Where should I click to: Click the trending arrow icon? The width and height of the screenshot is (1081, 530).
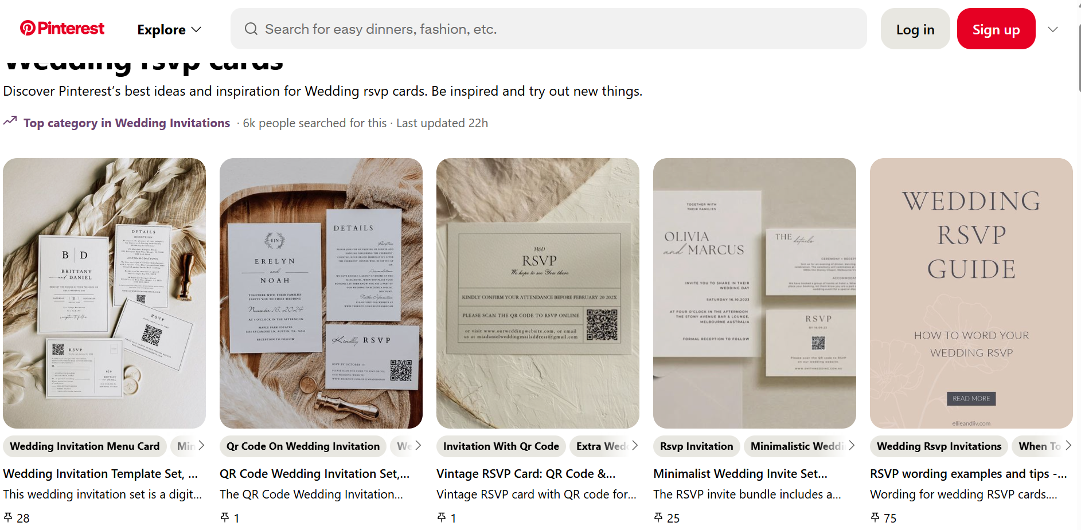pyautogui.click(x=10, y=121)
